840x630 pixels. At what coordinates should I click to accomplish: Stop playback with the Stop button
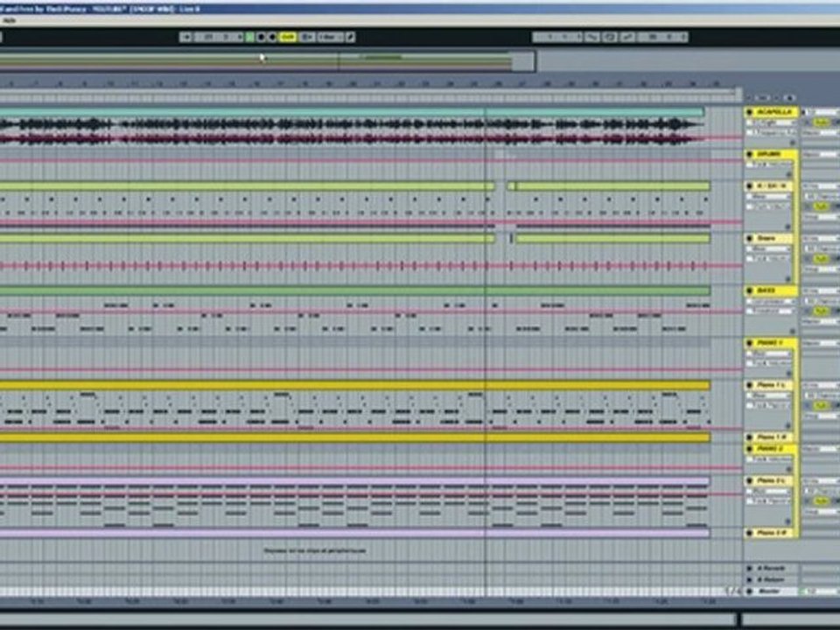pos(261,37)
